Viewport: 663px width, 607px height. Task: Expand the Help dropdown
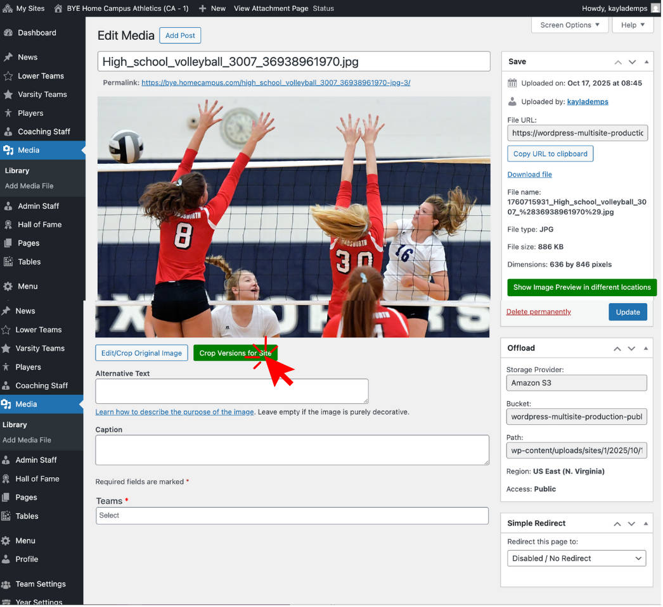click(632, 25)
